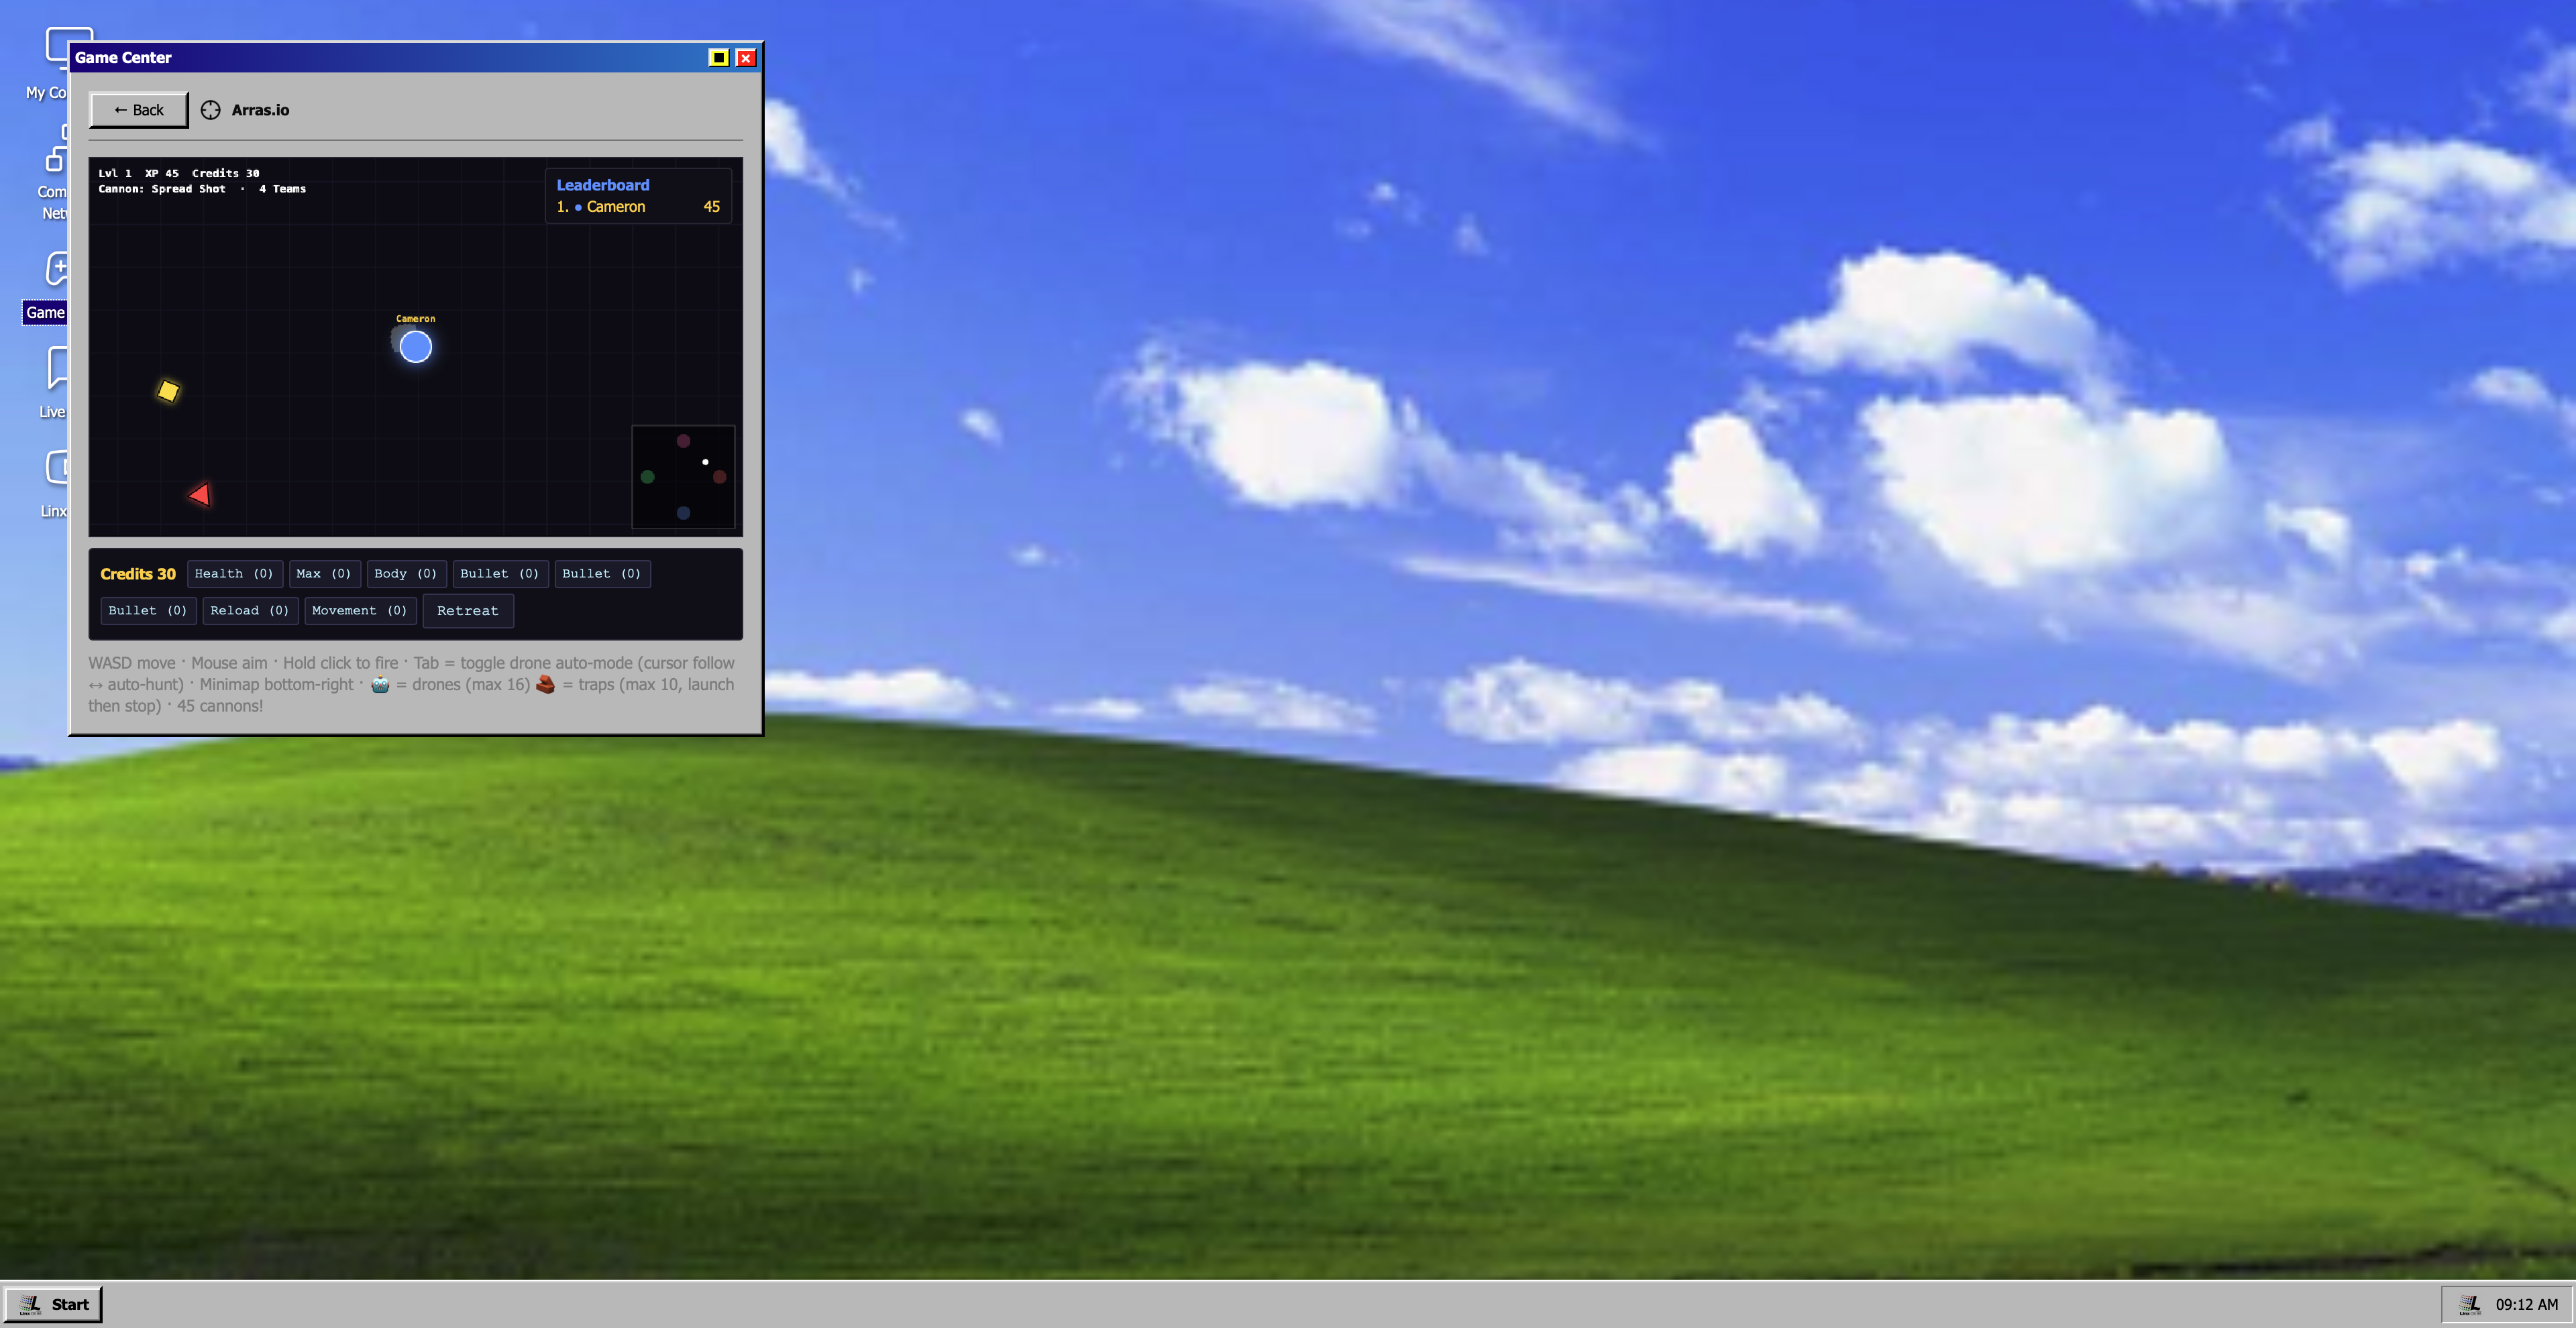Image resolution: width=2576 pixels, height=1328 pixels.
Task: Upgrade Bullet (0) stat right after Body
Action: 500,573
